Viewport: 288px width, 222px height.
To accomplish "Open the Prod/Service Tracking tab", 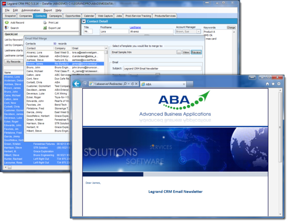I will pos(138,16).
